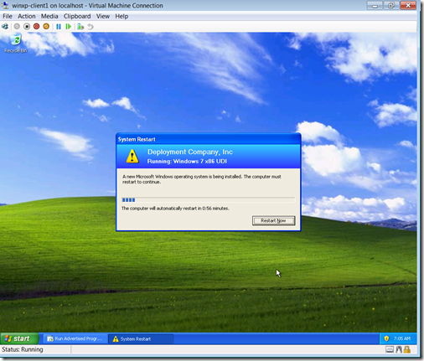
Task: Click the grey Start toolbar icon
Action: 17,27
